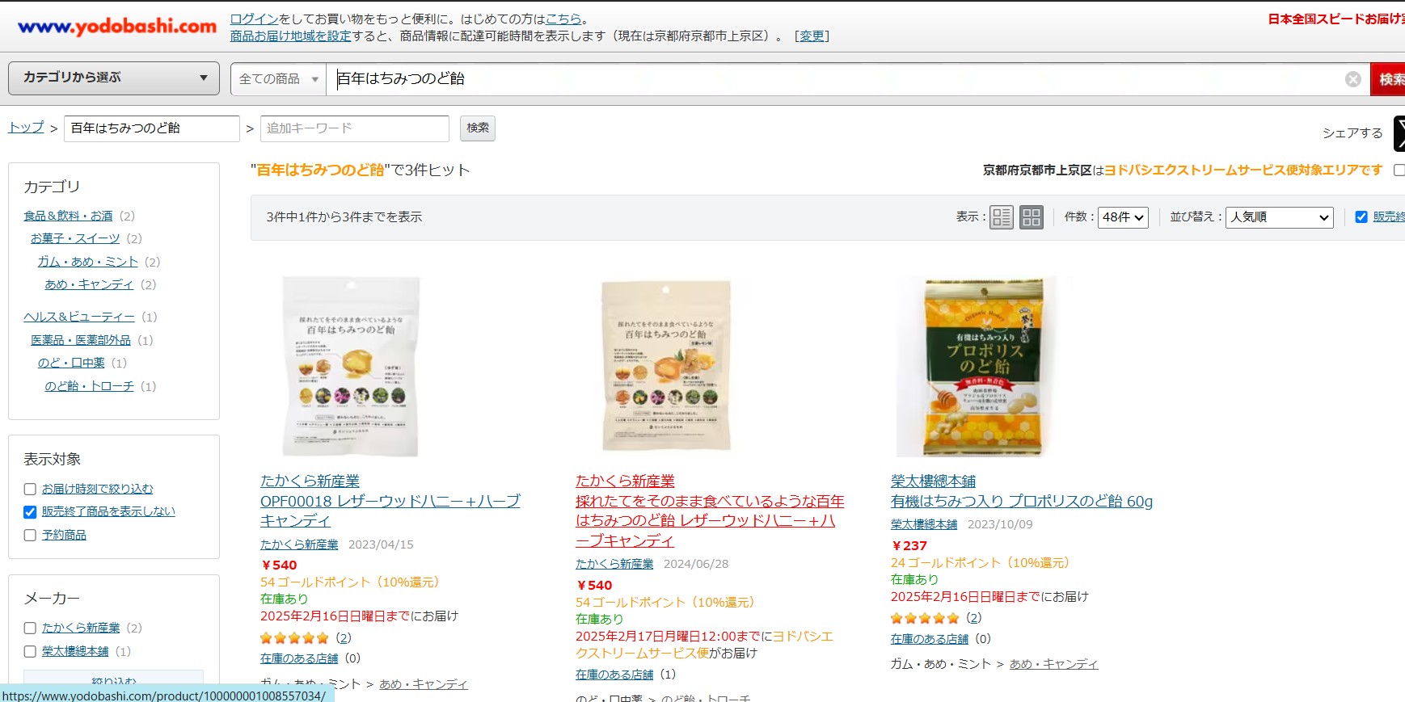The image size is (1405, 702).
Task: Select あめ・キャンディ in the category sidebar
Action: 89,284
